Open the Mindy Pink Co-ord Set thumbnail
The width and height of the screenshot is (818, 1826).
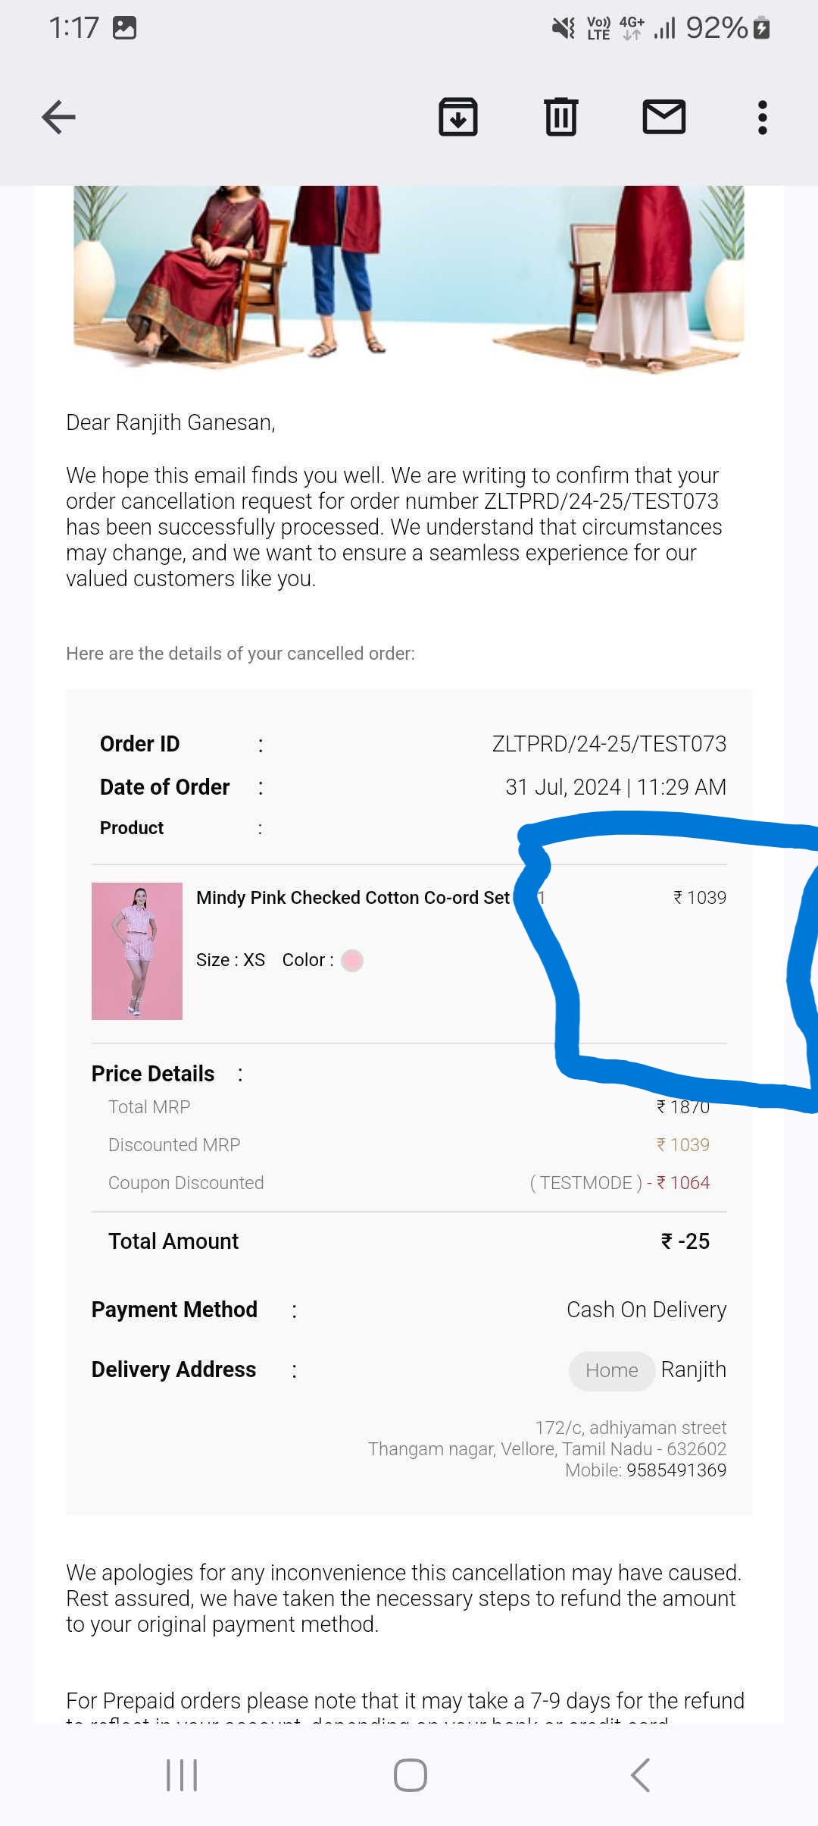tap(137, 951)
